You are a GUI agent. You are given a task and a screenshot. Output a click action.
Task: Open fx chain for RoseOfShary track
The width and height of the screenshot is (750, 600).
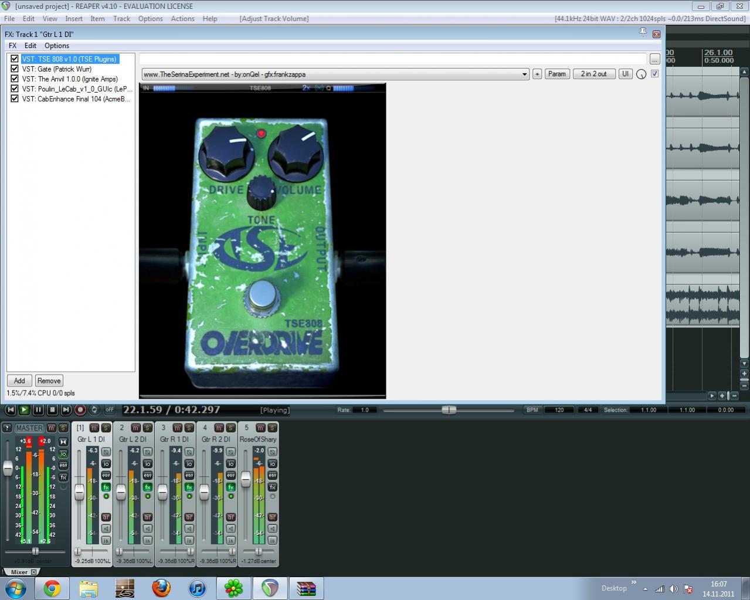click(273, 487)
